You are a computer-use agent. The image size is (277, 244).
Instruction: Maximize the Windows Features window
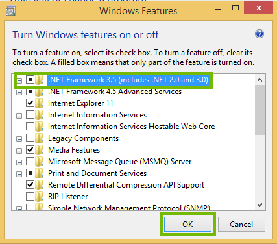coord(235,8)
